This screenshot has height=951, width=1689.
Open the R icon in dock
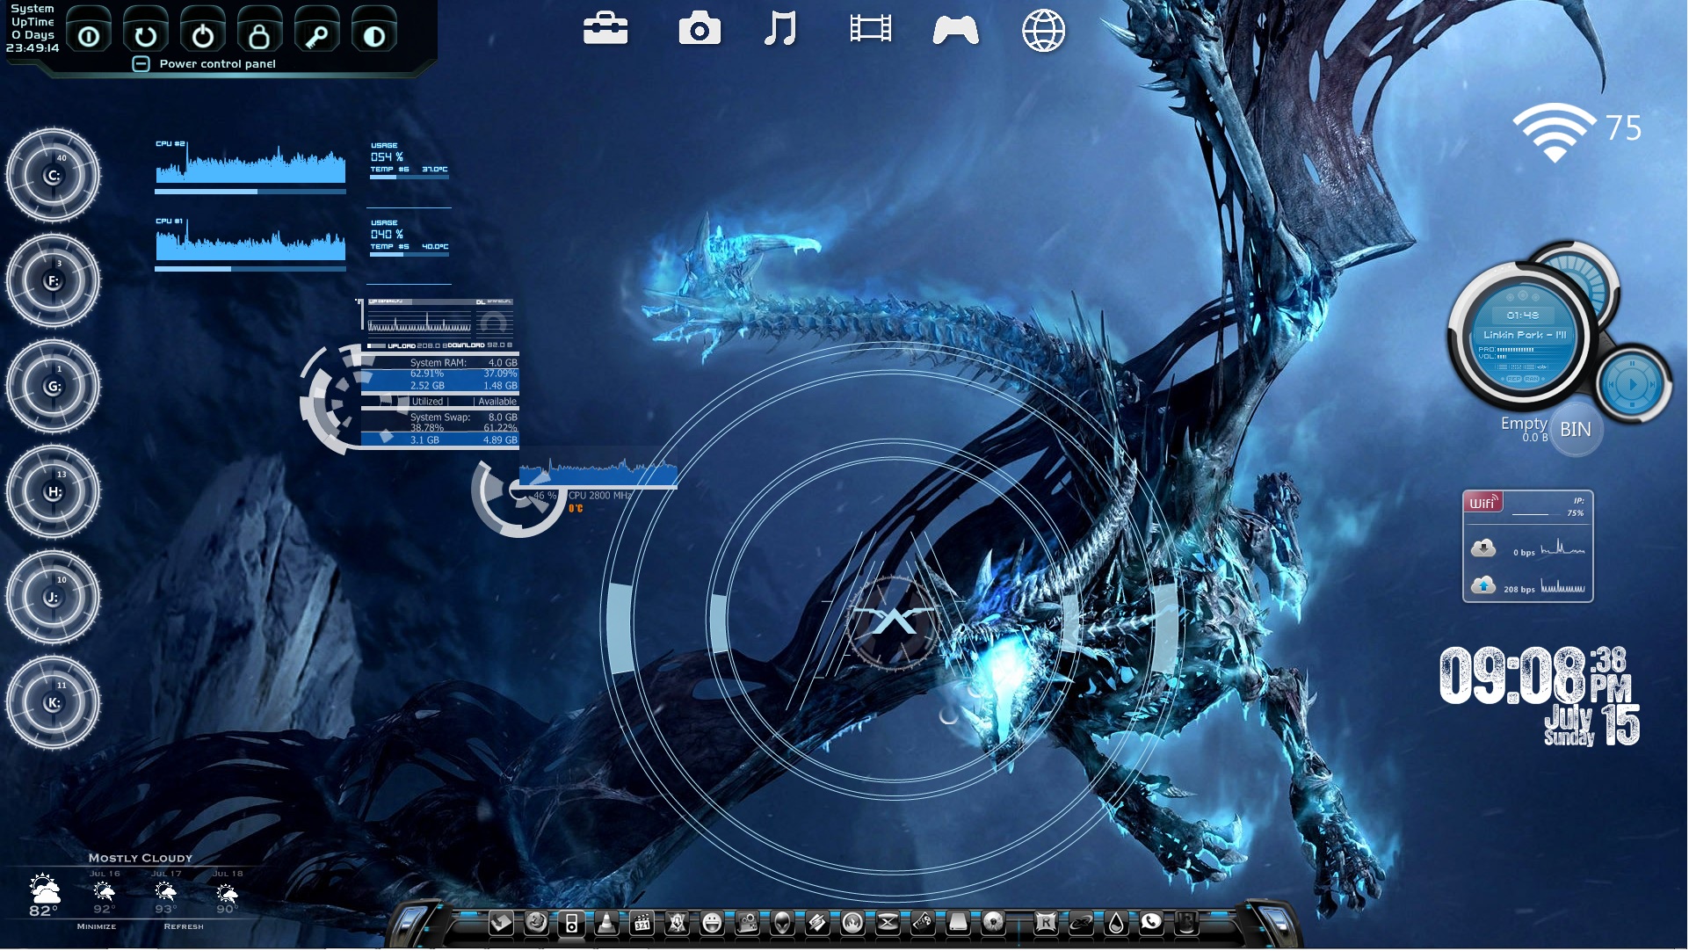[1046, 922]
